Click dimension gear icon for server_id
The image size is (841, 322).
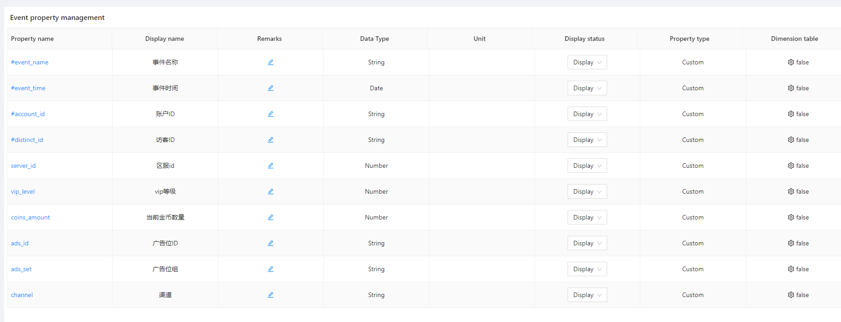tap(791, 166)
